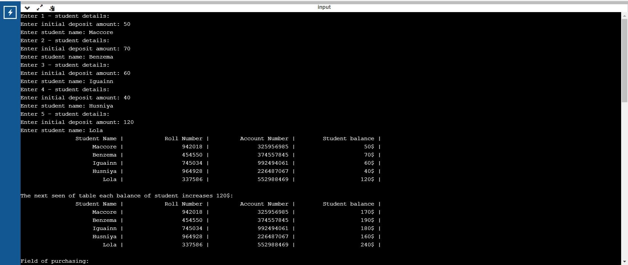Collapse the console with the chevron-down icon
The image size is (628, 265).
(27, 8)
